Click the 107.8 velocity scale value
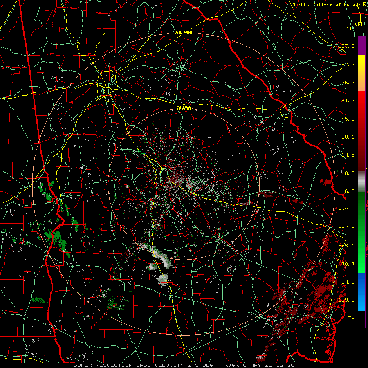The width and height of the screenshot is (368, 368). (x=346, y=46)
